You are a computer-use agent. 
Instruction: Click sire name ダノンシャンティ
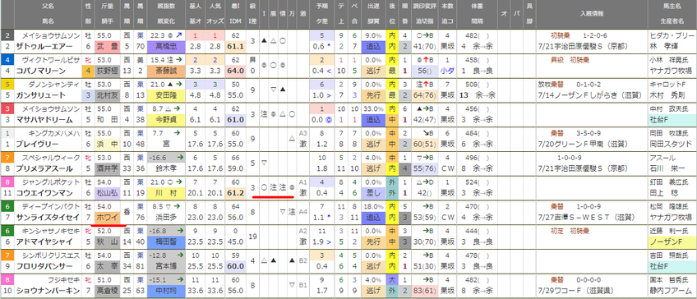pyautogui.click(x=55, y=85)
